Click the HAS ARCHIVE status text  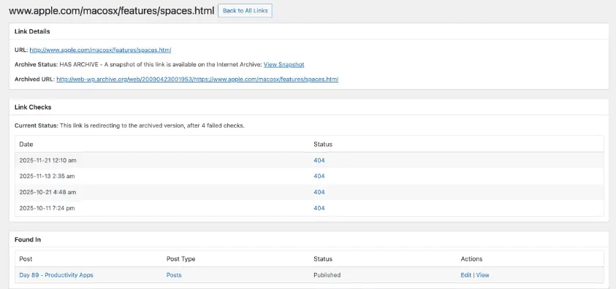[79, 64]
